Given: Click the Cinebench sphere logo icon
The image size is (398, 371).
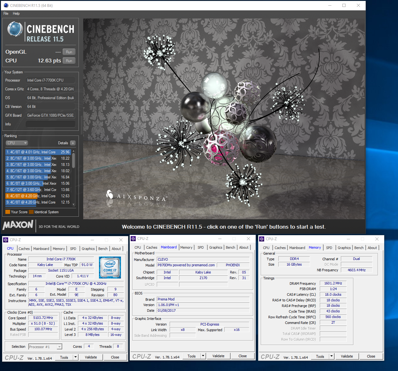Looking at the screenshot, I should tap(15, 29).
